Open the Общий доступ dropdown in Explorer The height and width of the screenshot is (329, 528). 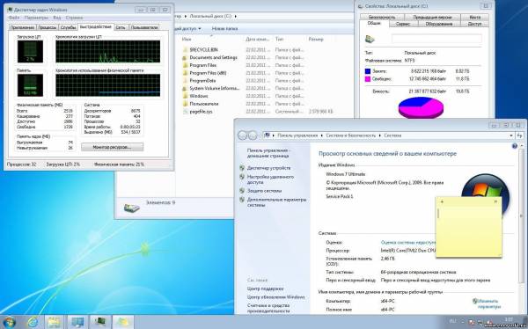(x=188, y=29)
